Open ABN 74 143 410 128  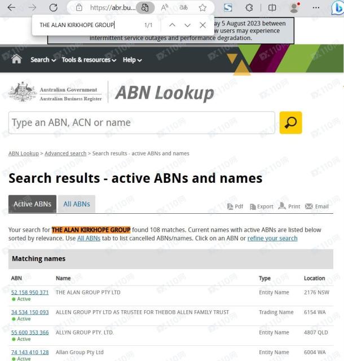coord(30,353)
